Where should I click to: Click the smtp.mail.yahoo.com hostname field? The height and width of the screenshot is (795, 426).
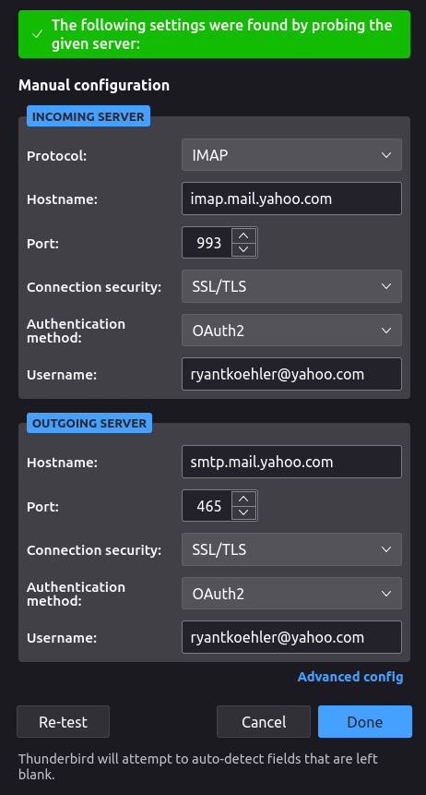coord(291,462)
